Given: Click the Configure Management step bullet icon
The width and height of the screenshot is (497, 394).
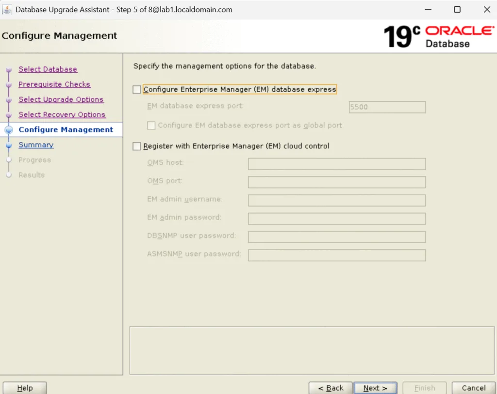Looking at the screenshot, I should [8, 129].
